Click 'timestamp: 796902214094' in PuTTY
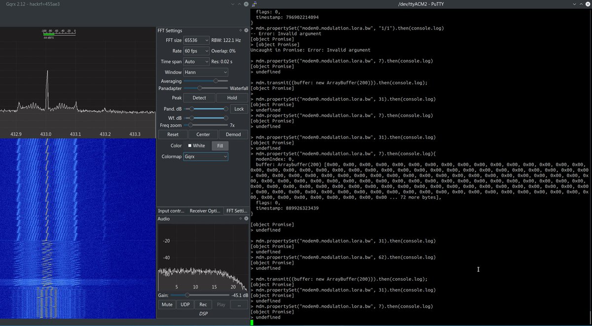Viewport: 592px width, 326px height. pos(287,17)
